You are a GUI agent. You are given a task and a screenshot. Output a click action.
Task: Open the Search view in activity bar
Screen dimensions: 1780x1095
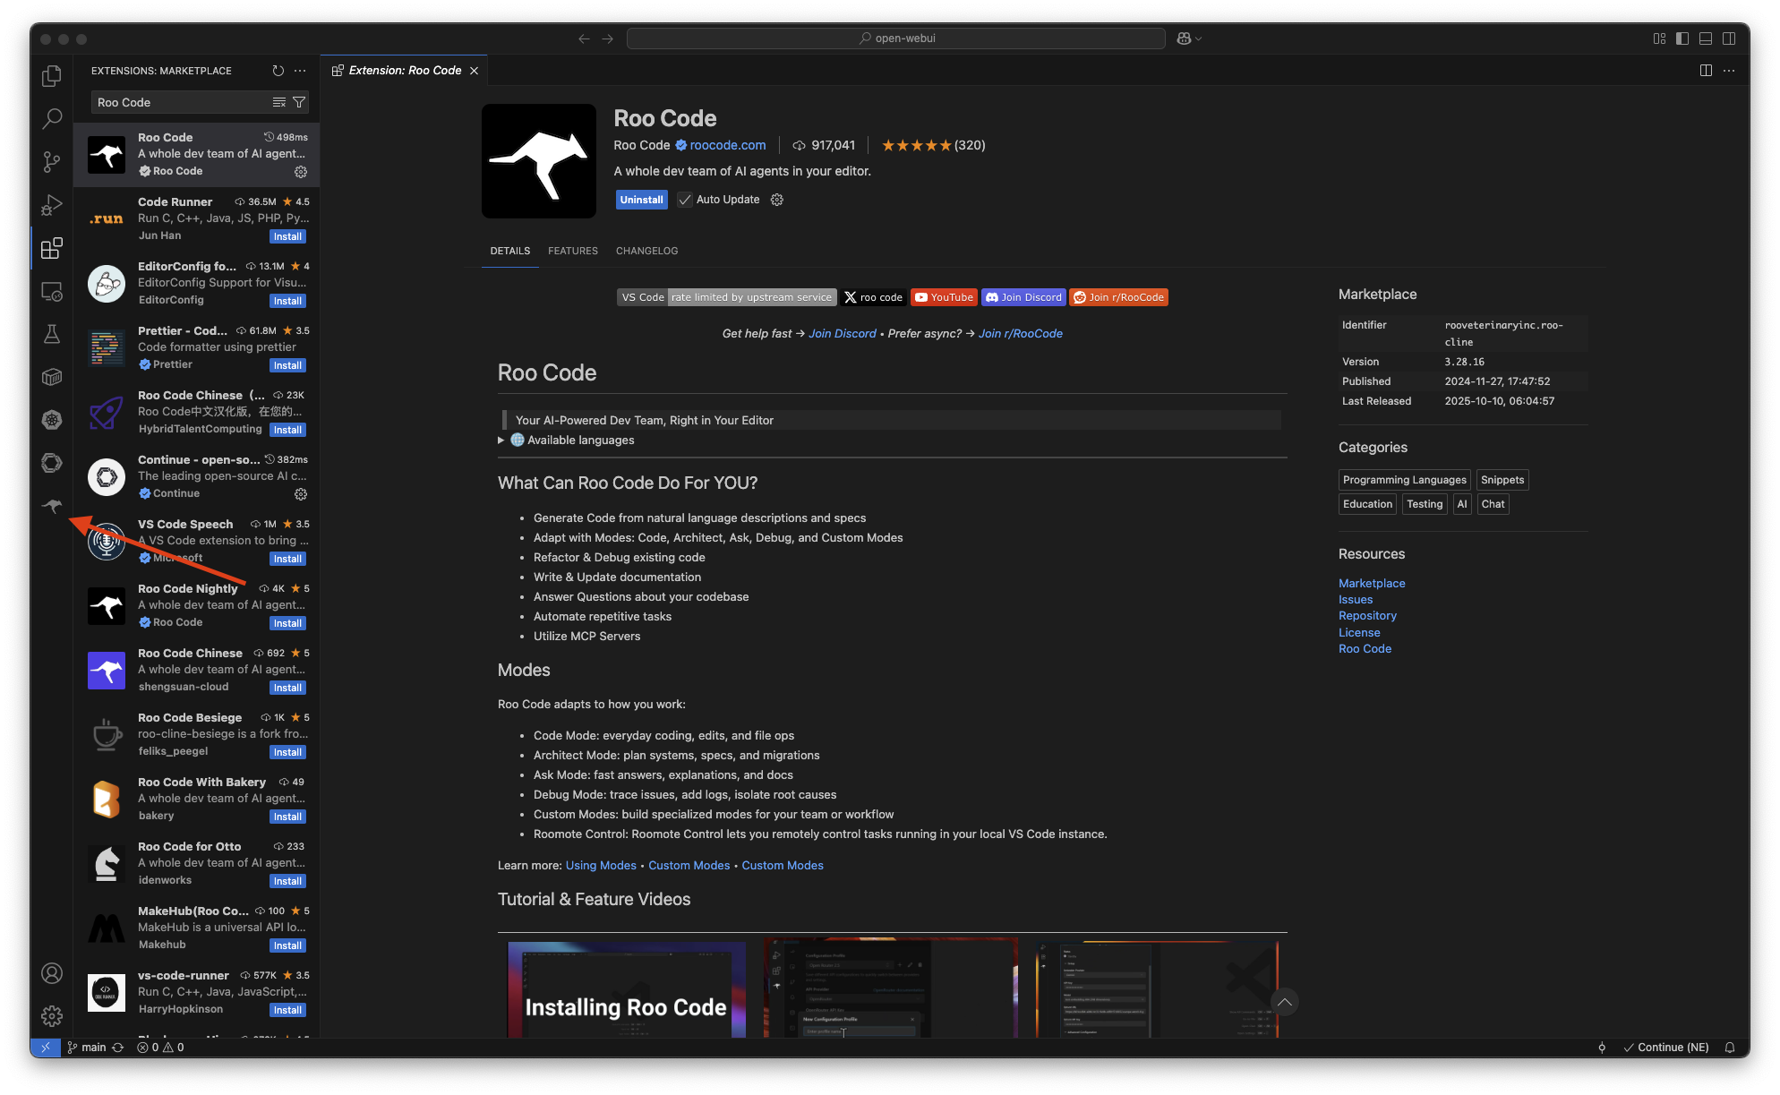click(x=52, y=118)
